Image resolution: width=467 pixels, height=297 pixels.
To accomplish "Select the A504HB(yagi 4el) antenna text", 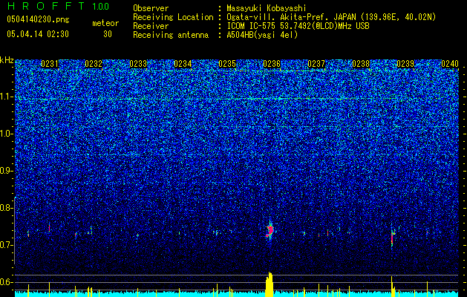I will point(262,35).
